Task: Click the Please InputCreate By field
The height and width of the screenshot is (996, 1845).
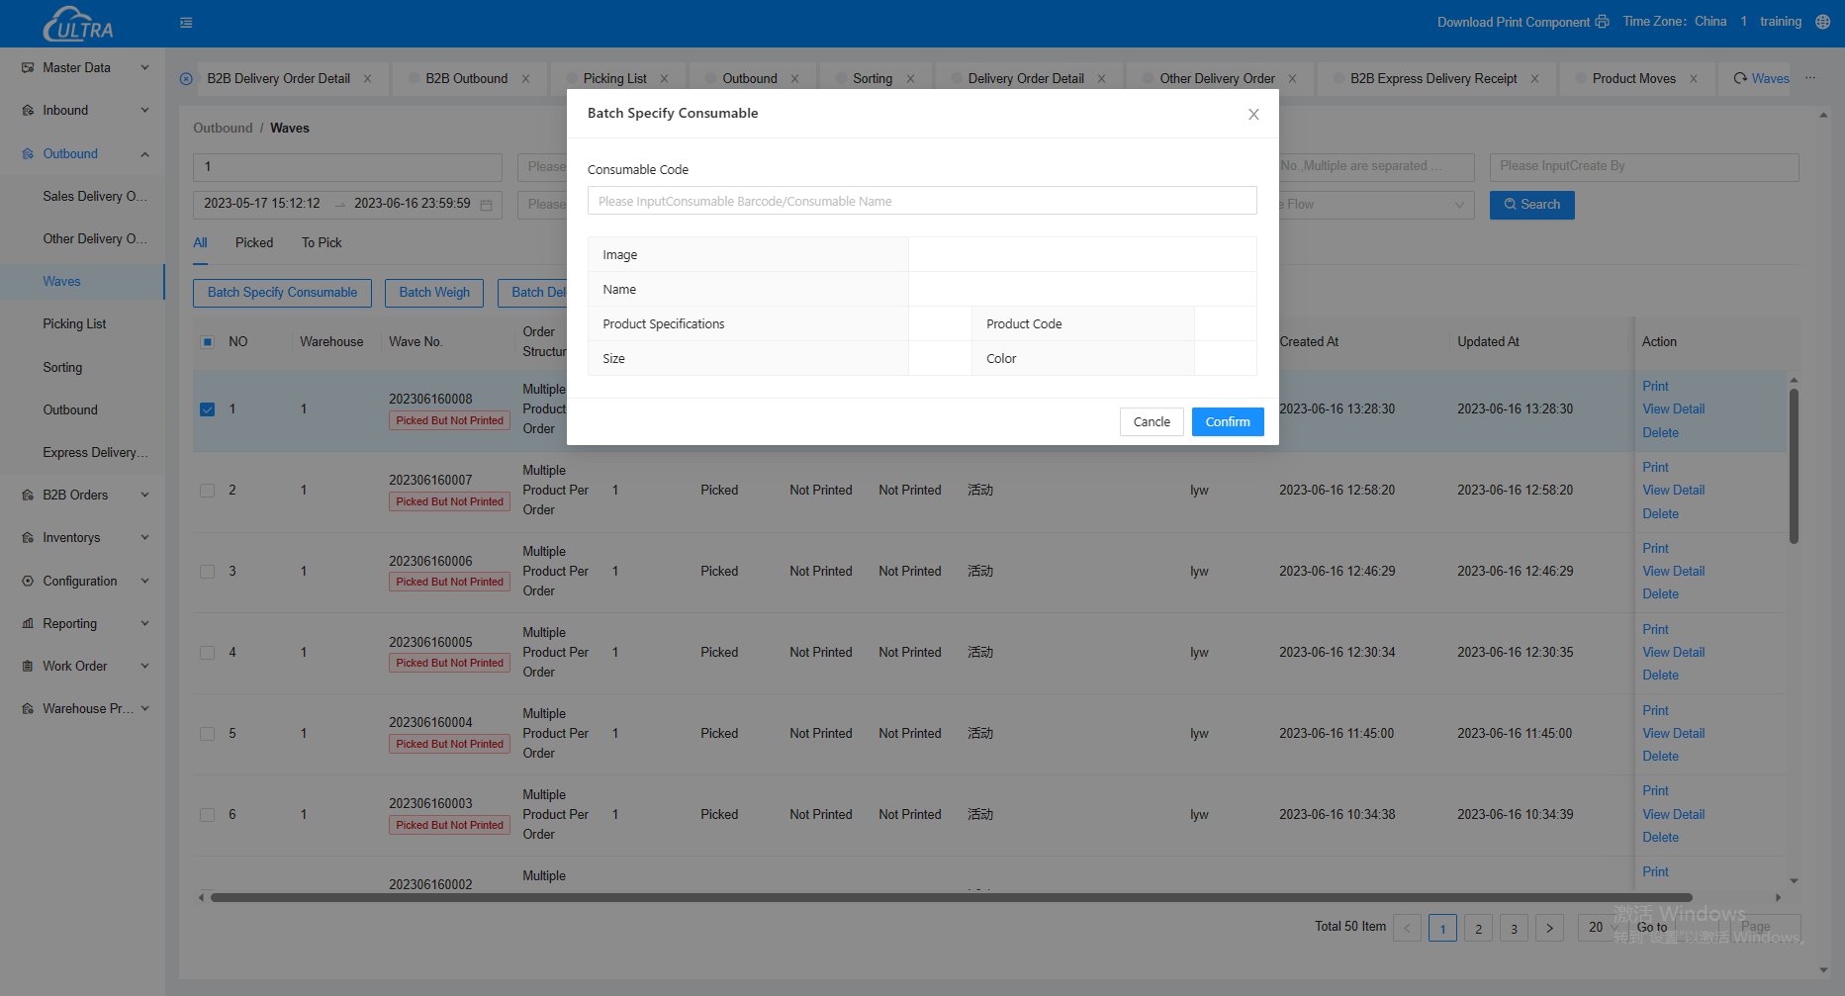Action: pyautogui.click(x=1644, y=167)
